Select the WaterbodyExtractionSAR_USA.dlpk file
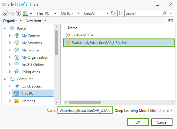The width and height of the screenshot is (177, 129). 119,43
